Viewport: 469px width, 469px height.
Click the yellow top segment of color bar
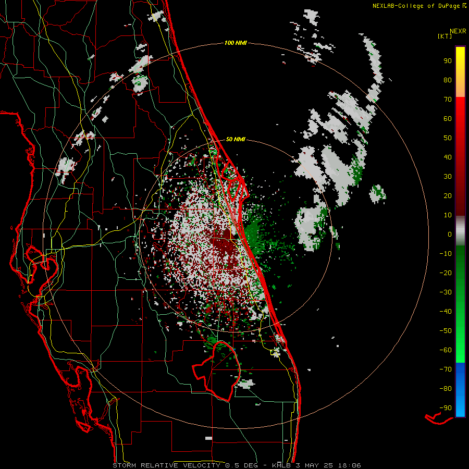(x=460, y=72)
